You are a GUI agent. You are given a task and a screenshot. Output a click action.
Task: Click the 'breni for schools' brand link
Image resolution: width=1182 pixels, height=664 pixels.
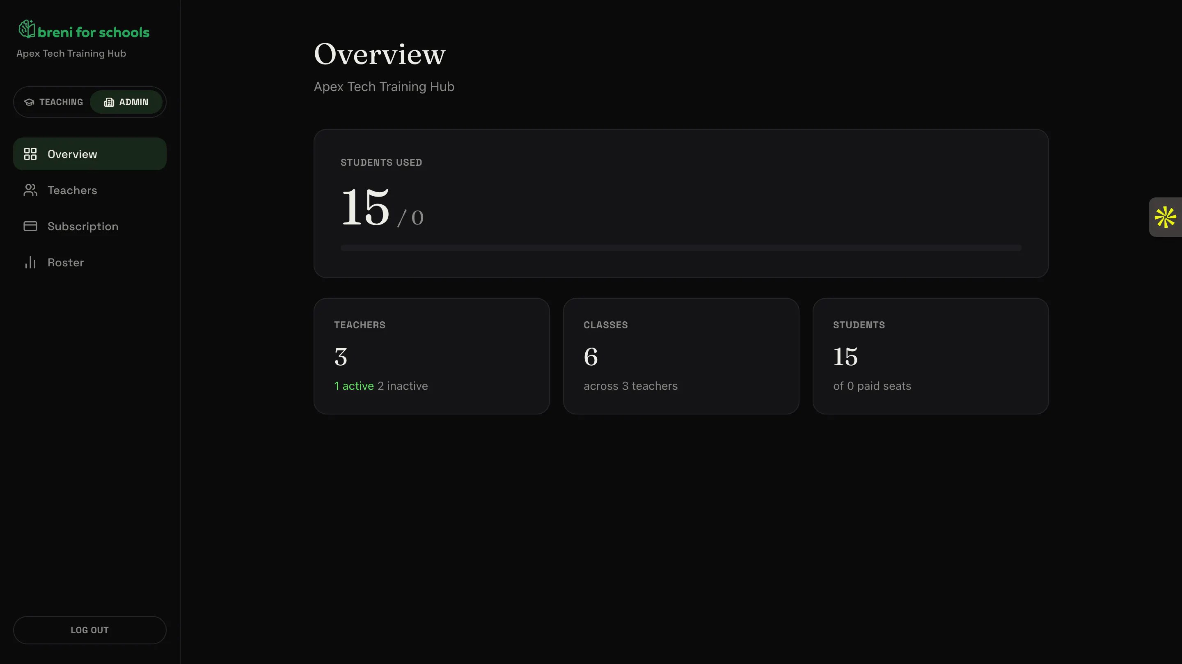pos(84,30)
